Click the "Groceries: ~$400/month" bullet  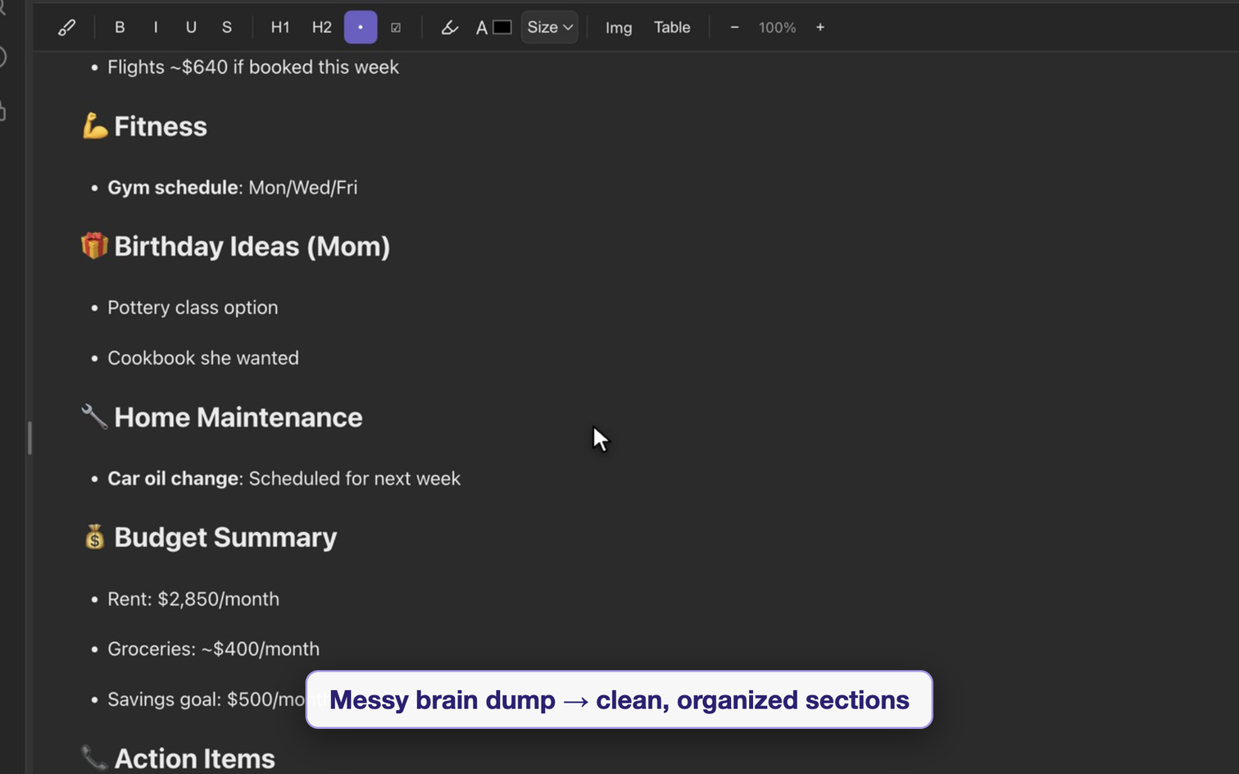click(x=214, y=649)
